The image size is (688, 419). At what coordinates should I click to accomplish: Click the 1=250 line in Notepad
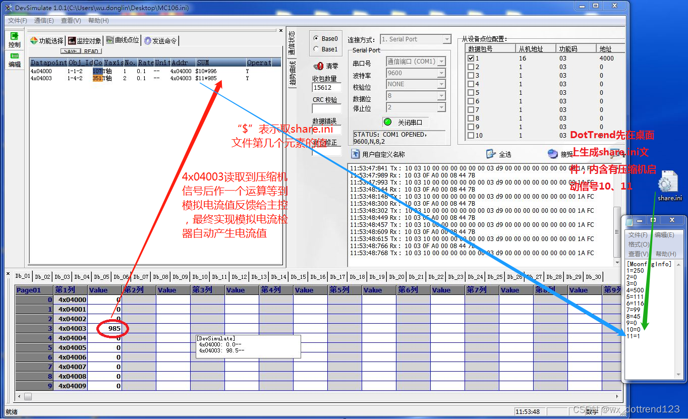tap(635, 271)
